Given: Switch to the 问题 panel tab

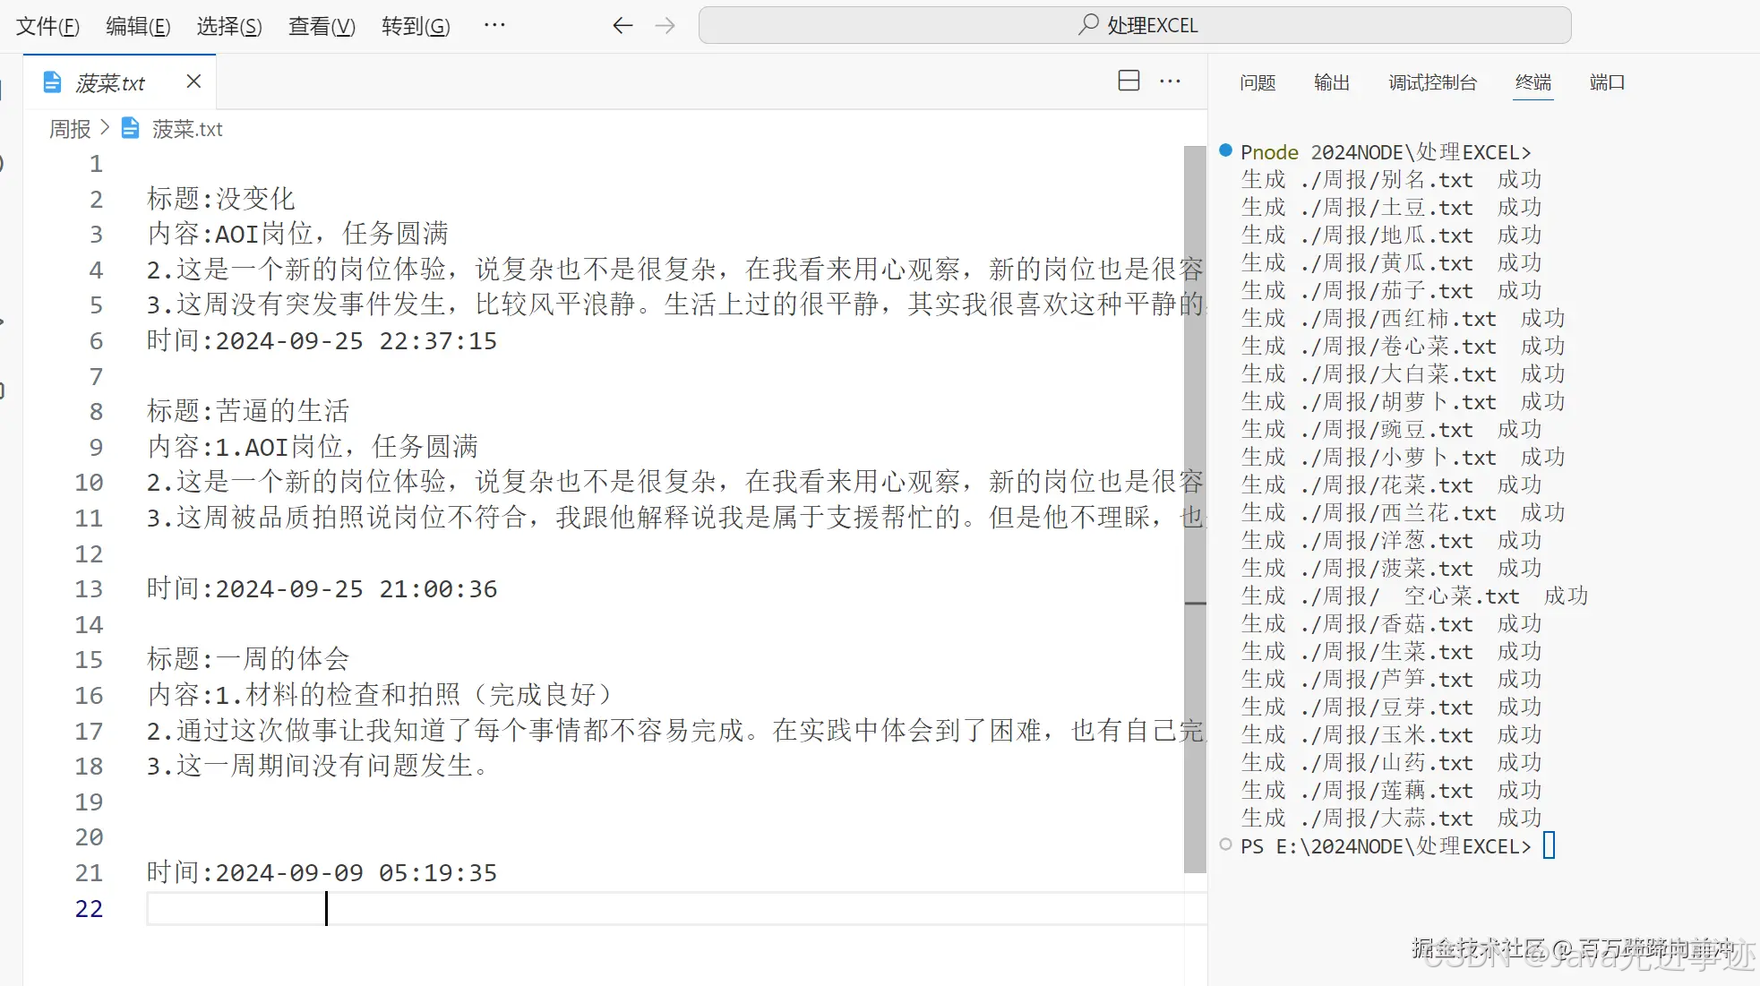Looking at the screenshot, I should [x=1257, y=81].
